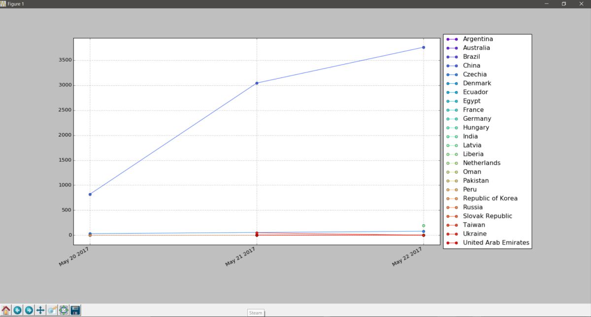Click the France legend entry
591x317 pixels.
(464, 110)
